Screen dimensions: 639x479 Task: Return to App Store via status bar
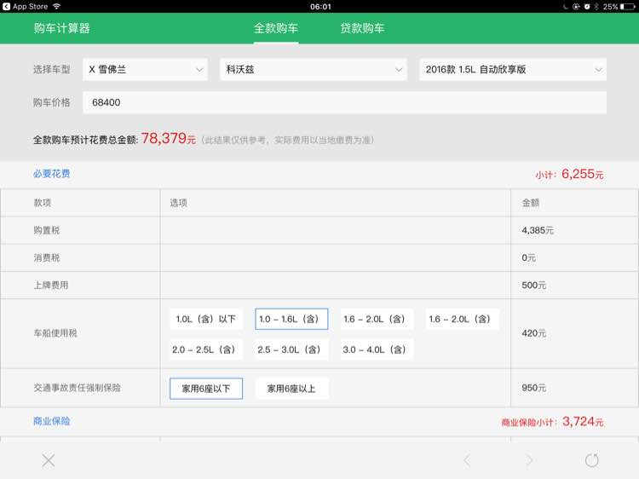(26, 7)
